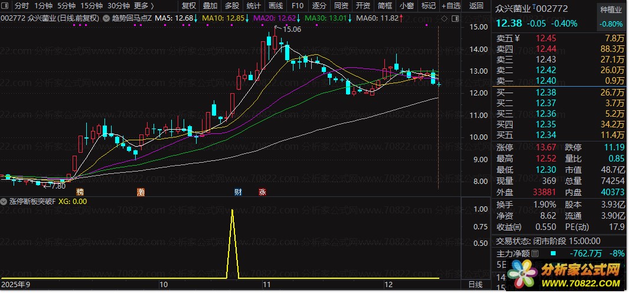630x293 pixels.
Task: Click the ¥ icon next to 卖五
Action: [x=517, y=38]
